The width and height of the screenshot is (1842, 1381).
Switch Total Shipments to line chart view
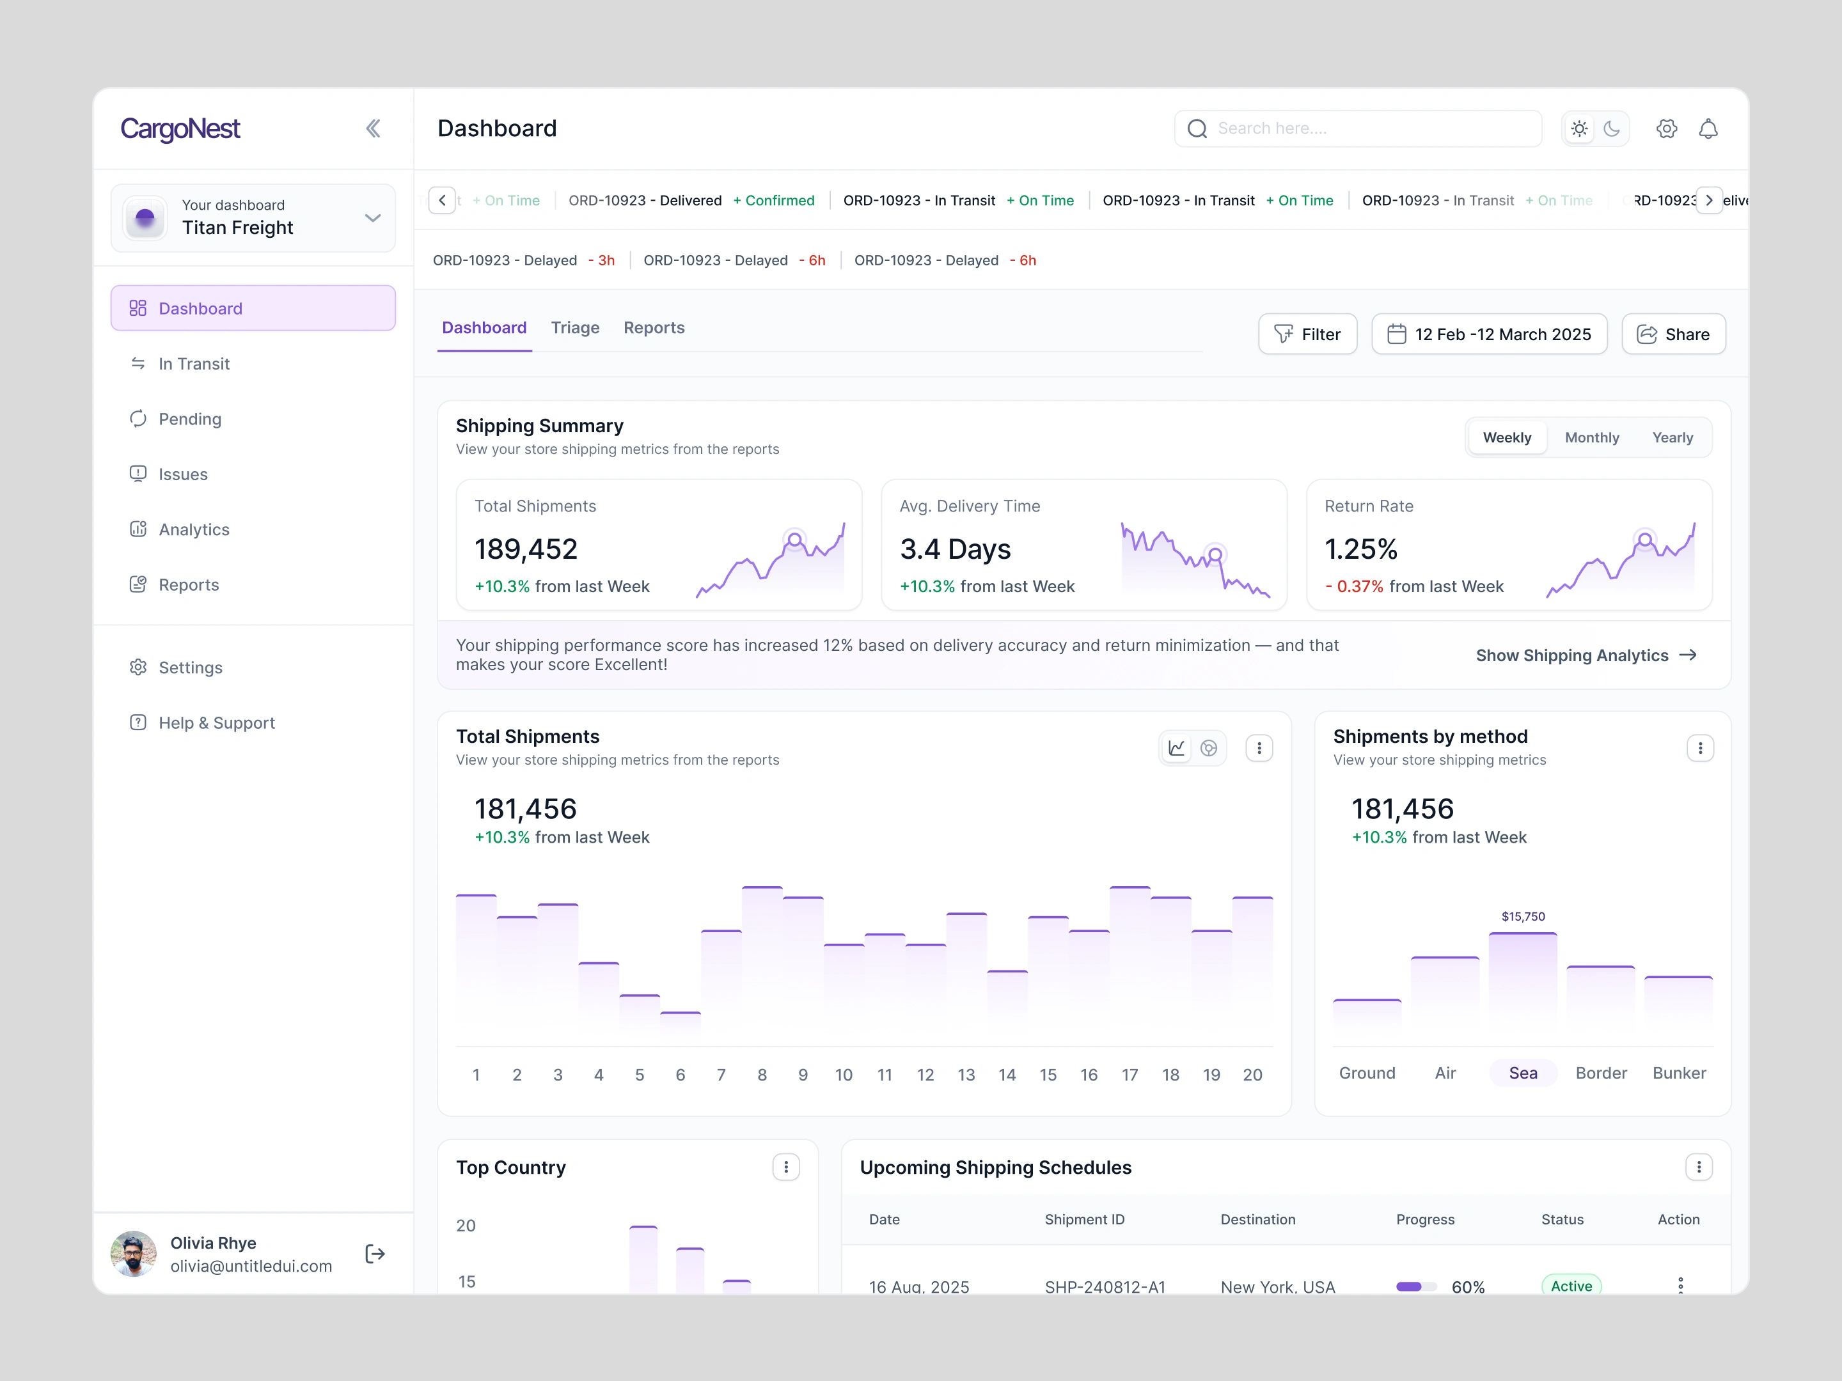click(x=1177, y=748)
